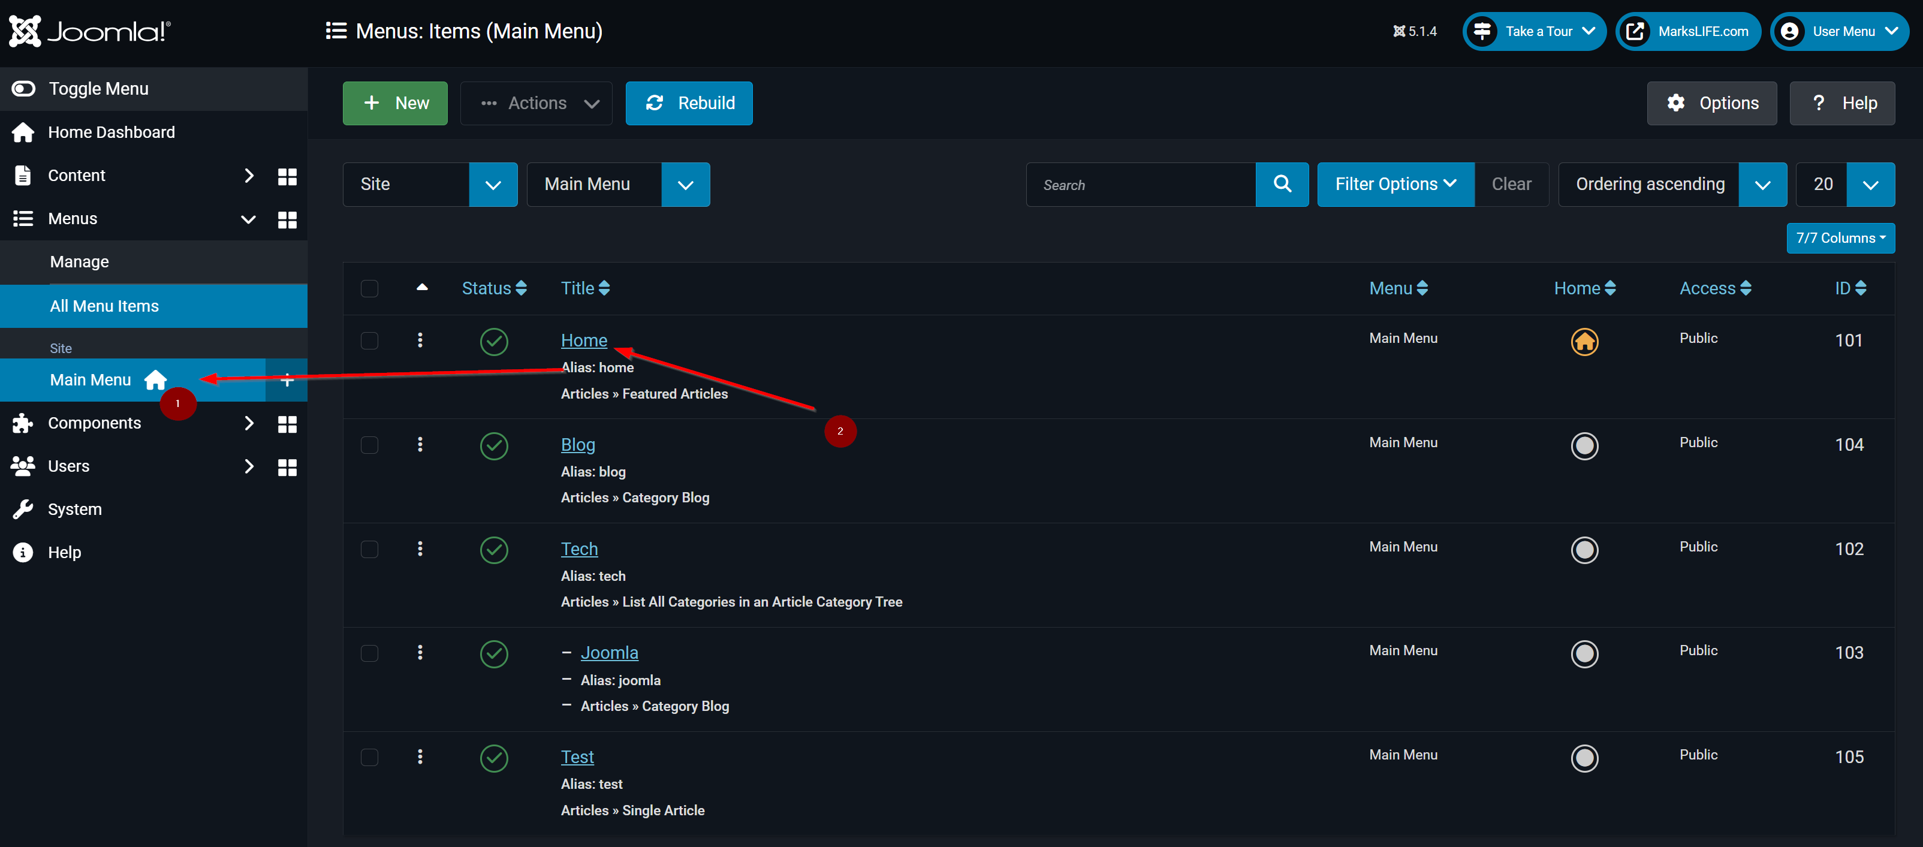Click status check icon for Test row
The image size is (1923, 847).
493,758
